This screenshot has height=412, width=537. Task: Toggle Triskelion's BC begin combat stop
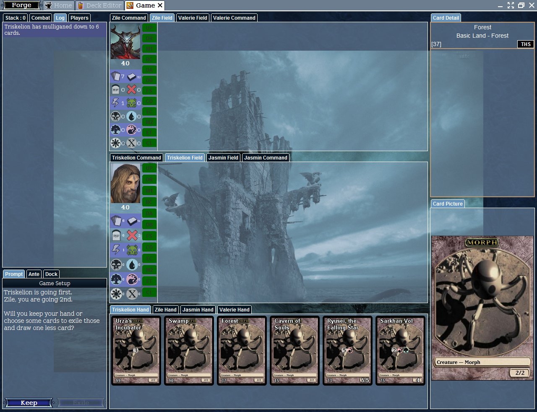149,202
